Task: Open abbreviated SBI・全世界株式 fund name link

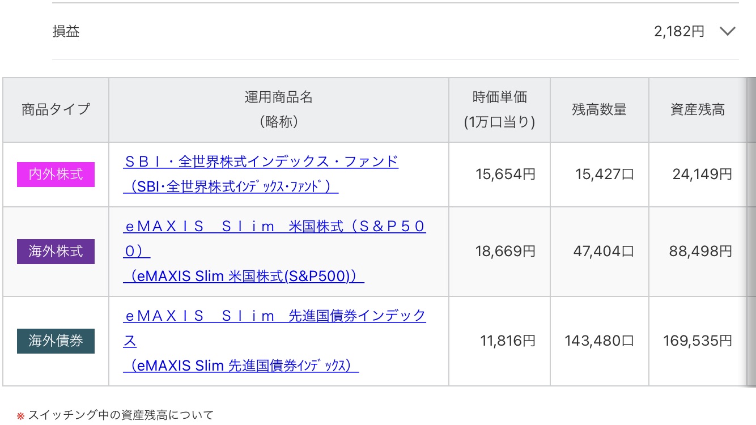Action: [x=231, y=186]
